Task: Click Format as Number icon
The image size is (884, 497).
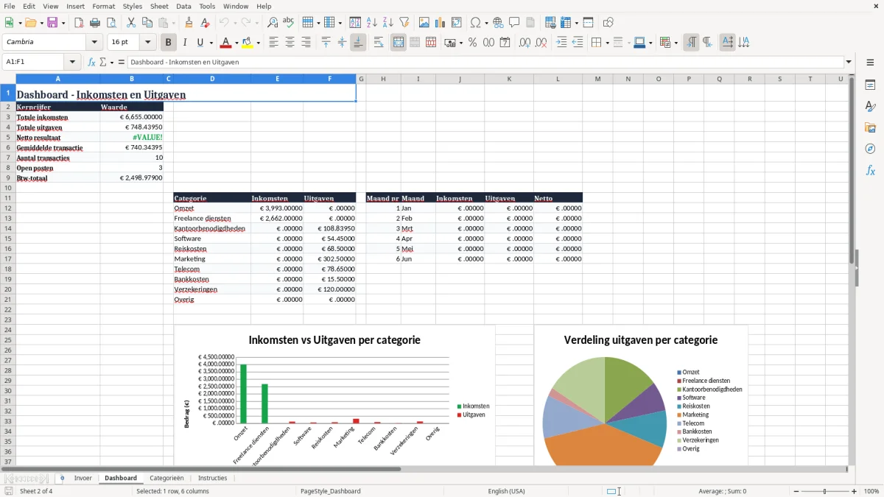Action: [x=488, y=43]
